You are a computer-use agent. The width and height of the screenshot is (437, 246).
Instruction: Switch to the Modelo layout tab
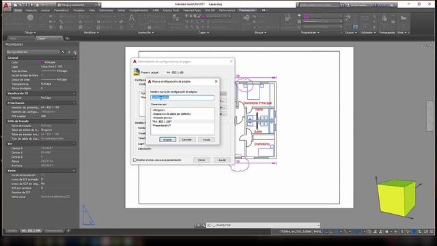point(12,231)
